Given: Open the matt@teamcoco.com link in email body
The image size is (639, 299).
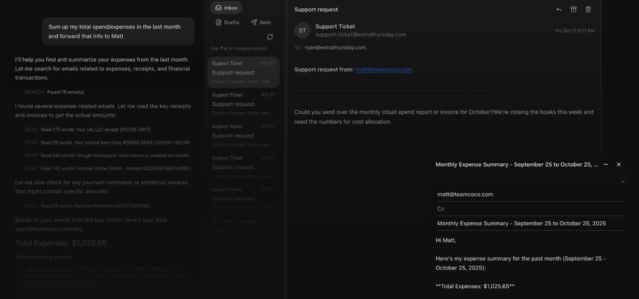Looking at the screenshot, I should click(x=383, y=69).
